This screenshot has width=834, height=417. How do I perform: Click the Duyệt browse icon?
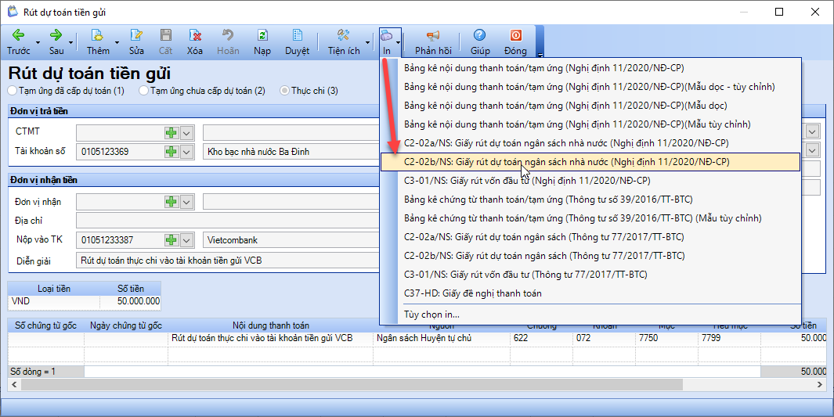coord(297,35)
